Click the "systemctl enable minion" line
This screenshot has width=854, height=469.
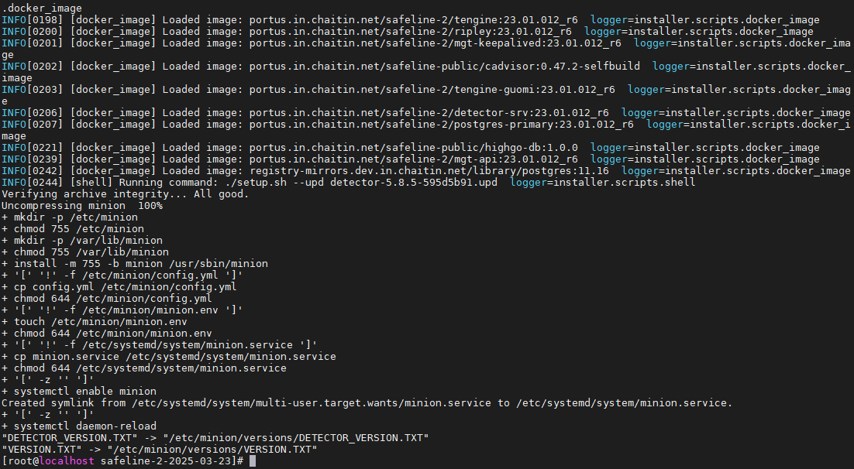tap(79, 392)
